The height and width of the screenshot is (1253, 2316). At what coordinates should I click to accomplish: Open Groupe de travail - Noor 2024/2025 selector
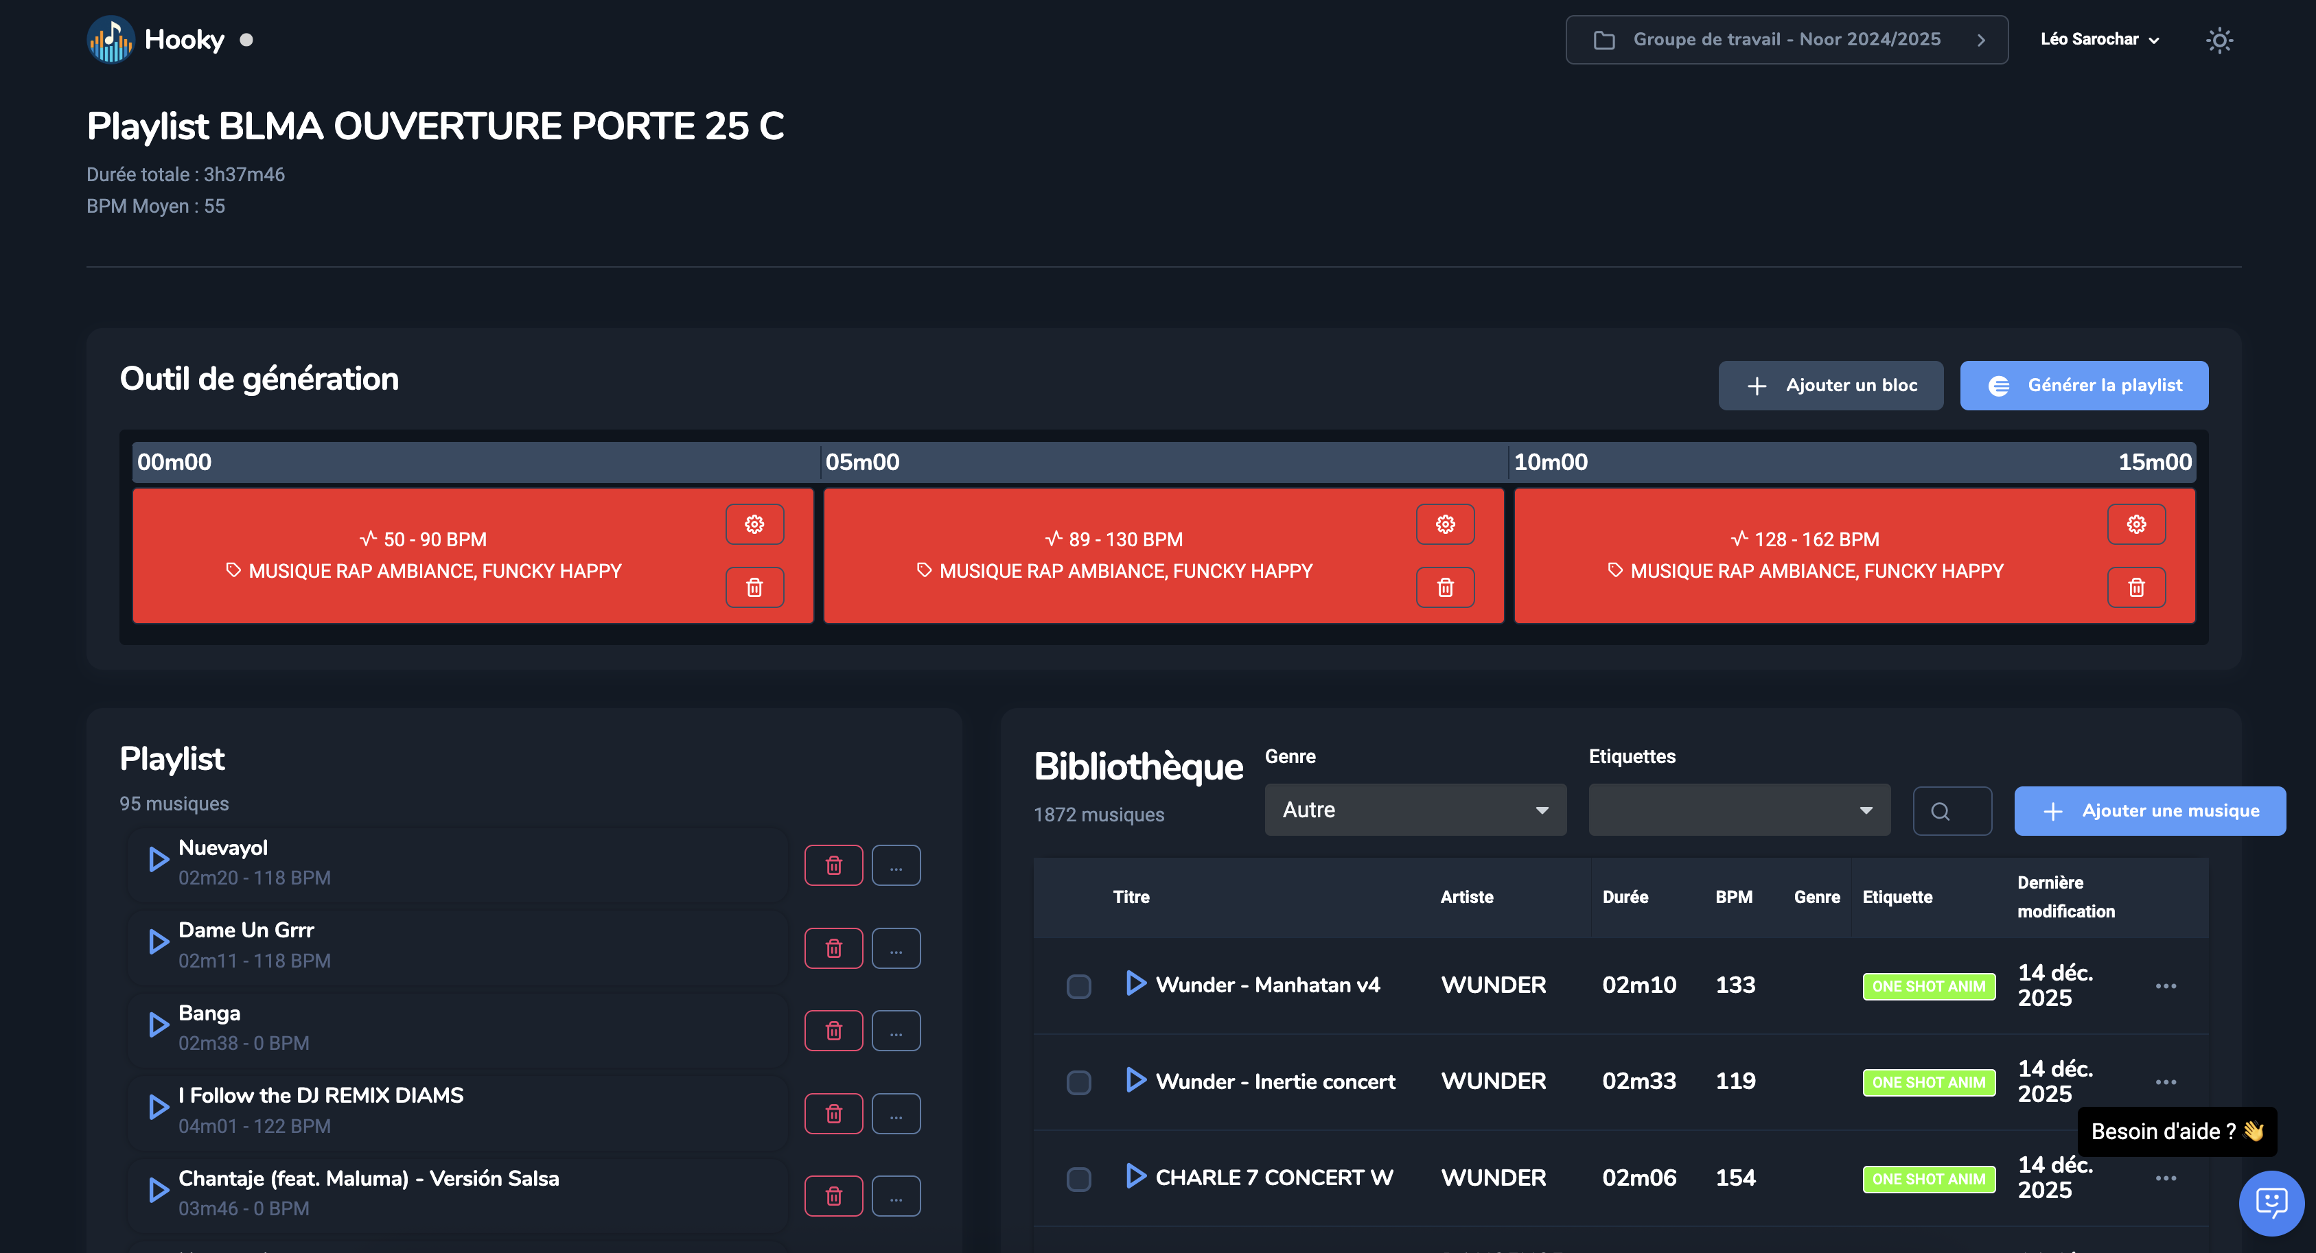[x=1787, y=40]
